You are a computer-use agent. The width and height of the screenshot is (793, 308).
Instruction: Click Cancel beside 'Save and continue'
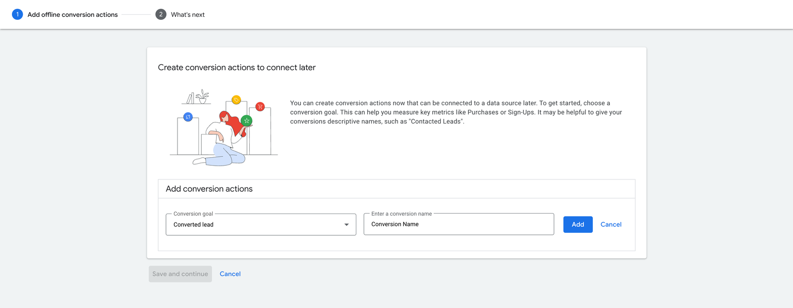pyautogui.click(x=230, y=274)
